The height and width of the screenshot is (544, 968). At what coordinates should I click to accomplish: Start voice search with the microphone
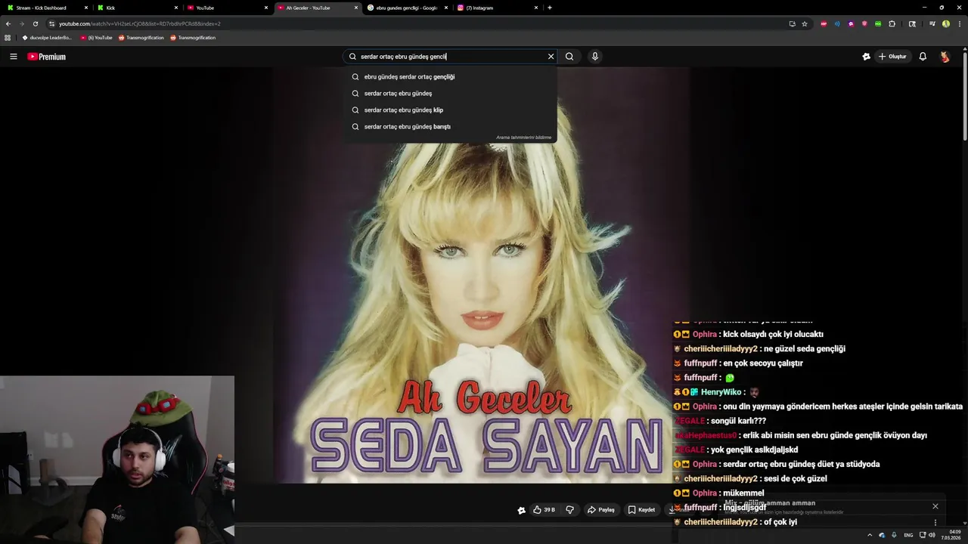595,57
